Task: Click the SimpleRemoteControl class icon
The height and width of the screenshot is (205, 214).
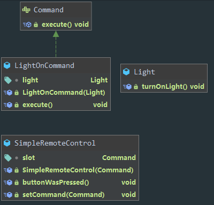Action: [x=7, y=143]
